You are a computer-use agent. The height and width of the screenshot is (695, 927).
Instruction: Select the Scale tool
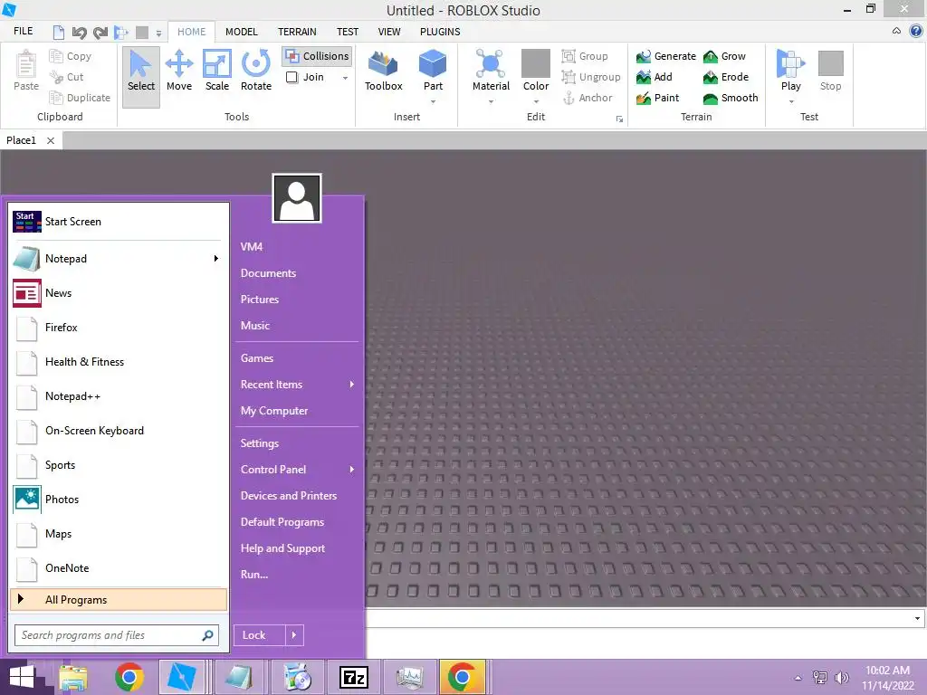pos(217,71)
